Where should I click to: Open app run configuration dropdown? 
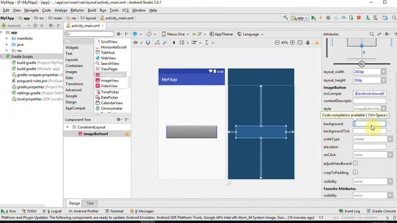[300, 18]
